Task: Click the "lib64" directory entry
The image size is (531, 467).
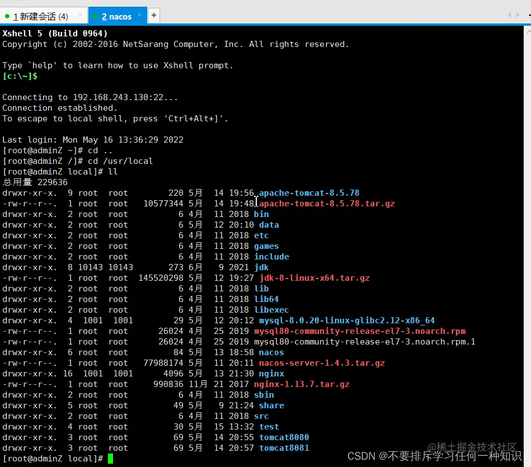Action: (266, 299)
